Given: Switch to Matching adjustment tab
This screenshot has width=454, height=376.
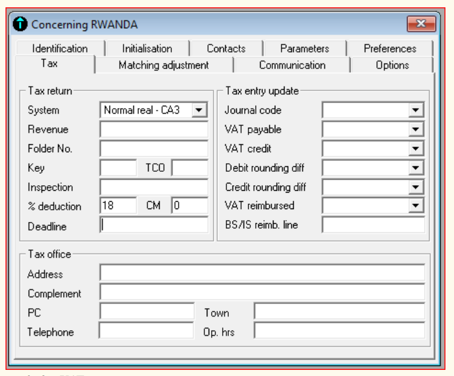Looking at the screenshot, I should [164, 65].
